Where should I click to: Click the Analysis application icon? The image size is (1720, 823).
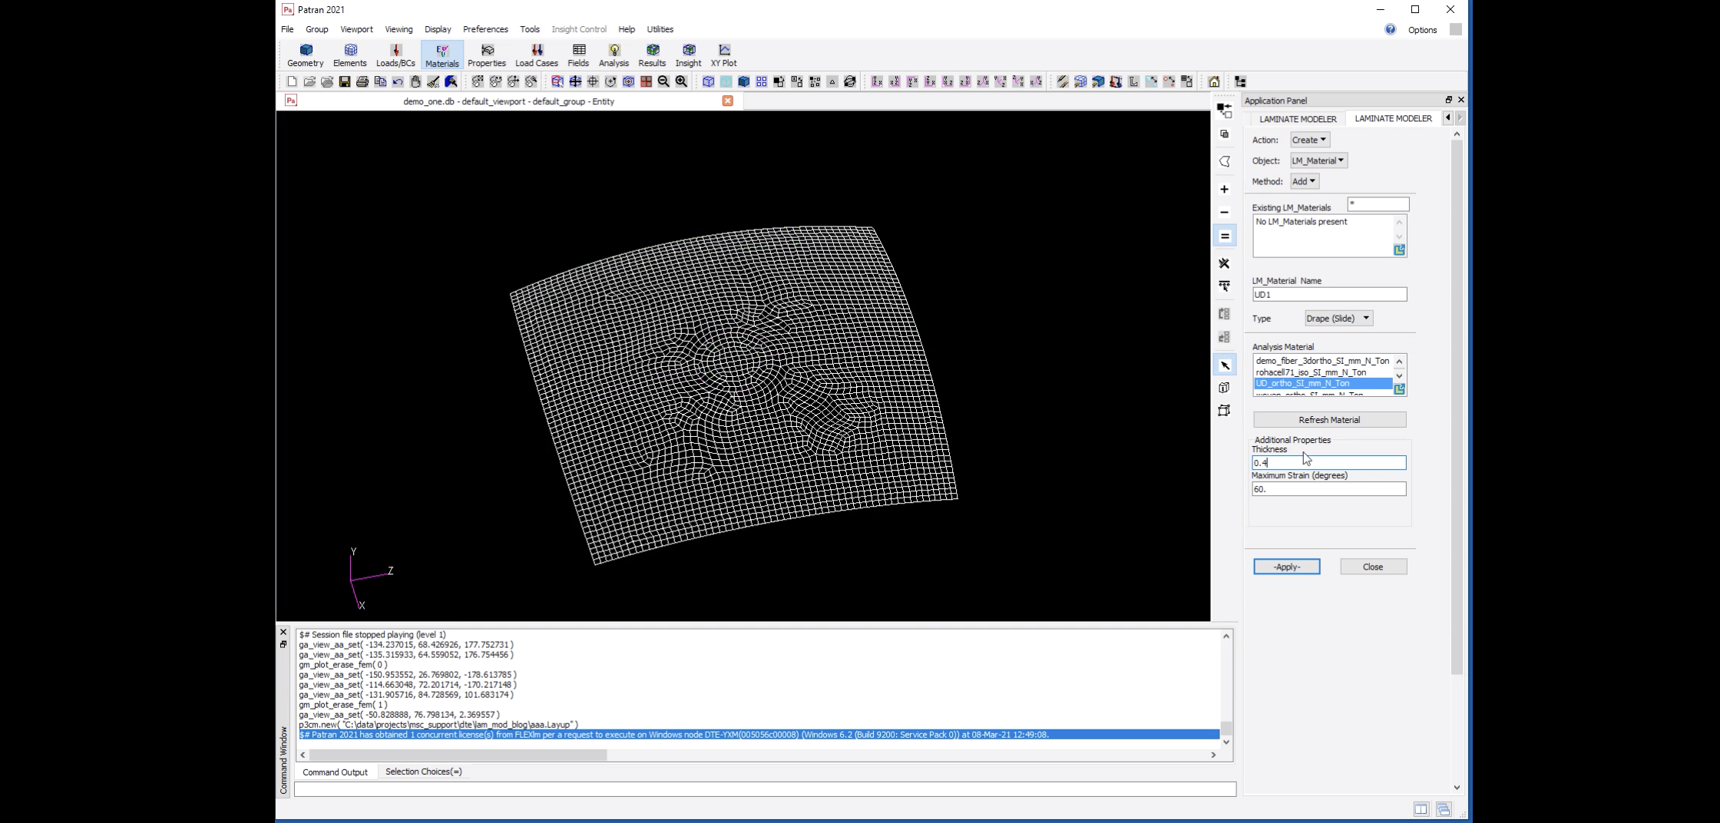tap(613, 54)
